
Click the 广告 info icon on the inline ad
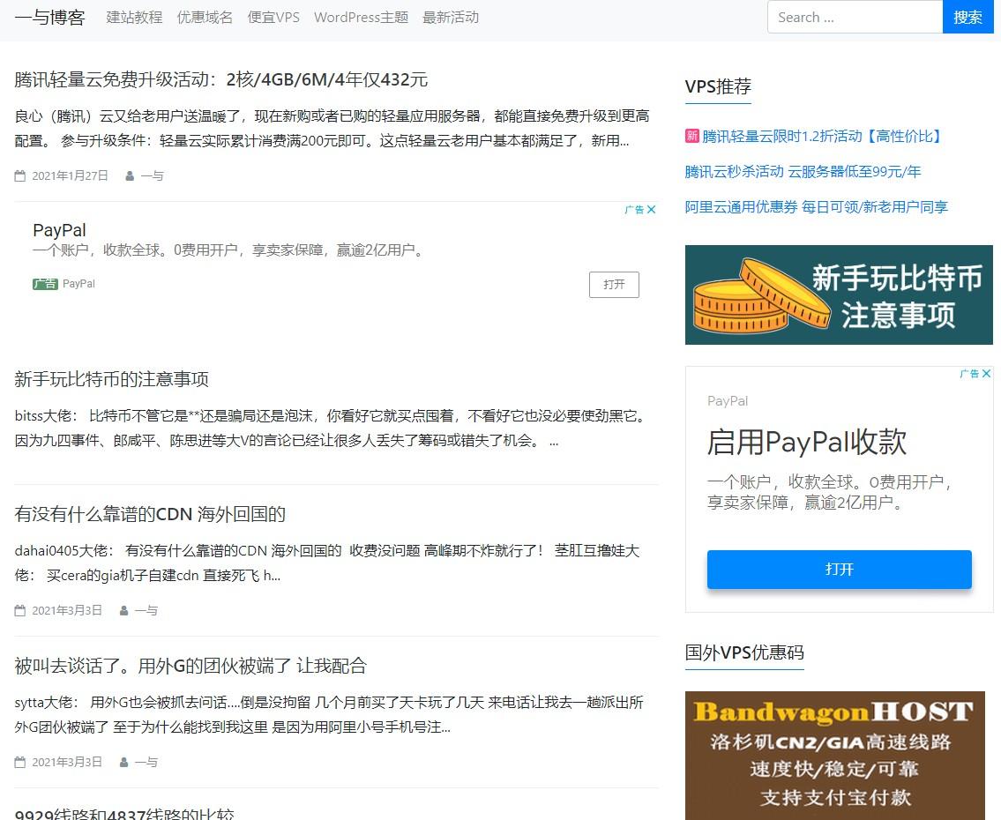(x=634, y=210)
